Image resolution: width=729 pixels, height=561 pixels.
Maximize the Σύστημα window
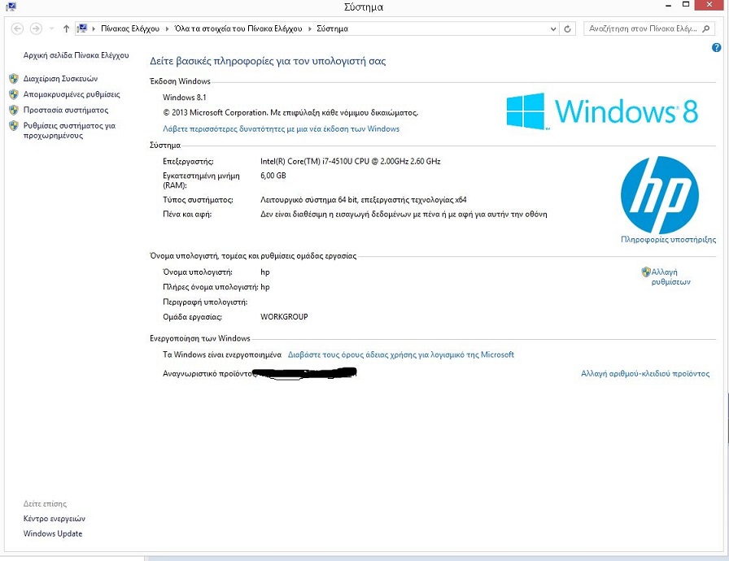[686, 5]
